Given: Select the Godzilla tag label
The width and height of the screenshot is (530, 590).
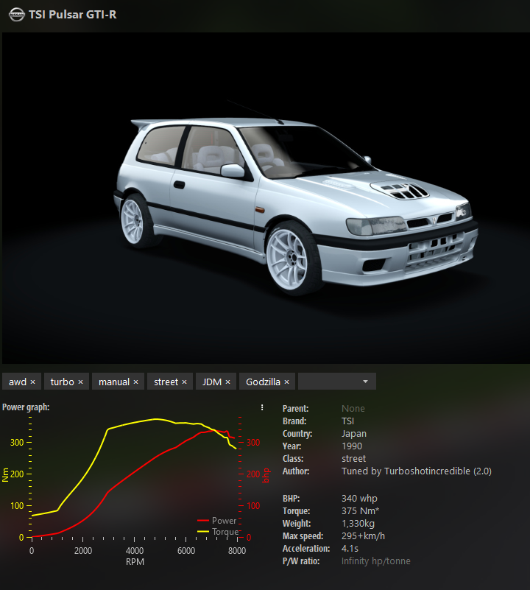Looking at the screenshot, I should (263, 382).
